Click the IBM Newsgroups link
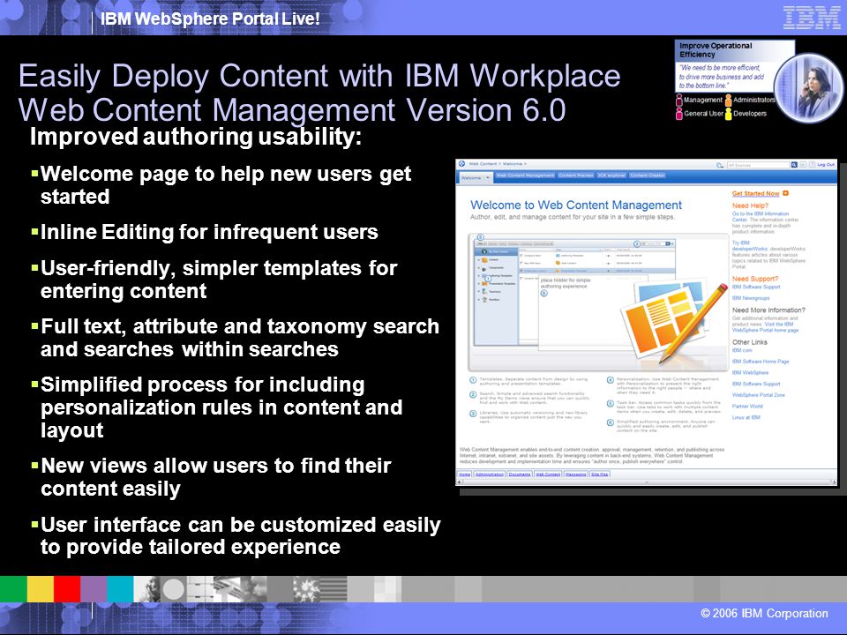This screenshot has width=847, height=635. tap(751, 298)
